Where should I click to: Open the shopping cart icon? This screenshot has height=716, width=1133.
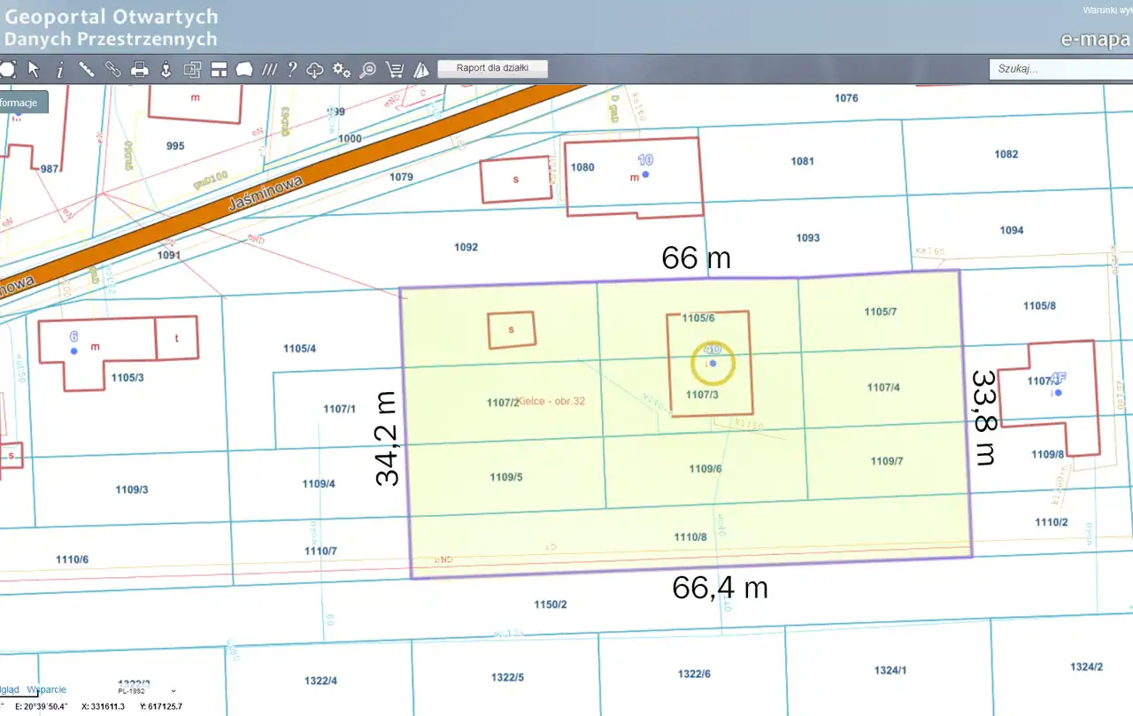click(395, 70)
